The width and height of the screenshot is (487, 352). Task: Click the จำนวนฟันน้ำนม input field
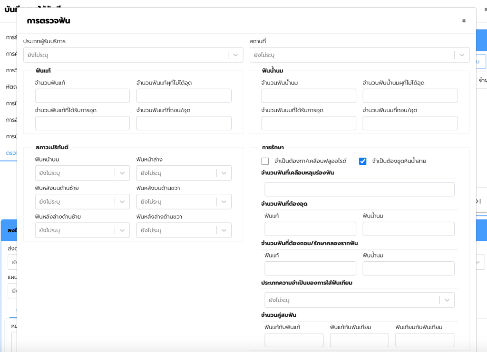click(x=309, y=96)
